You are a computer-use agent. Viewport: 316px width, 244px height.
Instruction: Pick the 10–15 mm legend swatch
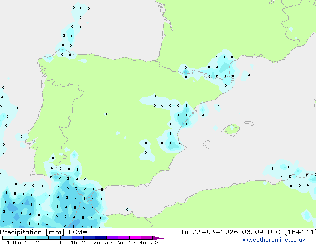click(66, 238)
